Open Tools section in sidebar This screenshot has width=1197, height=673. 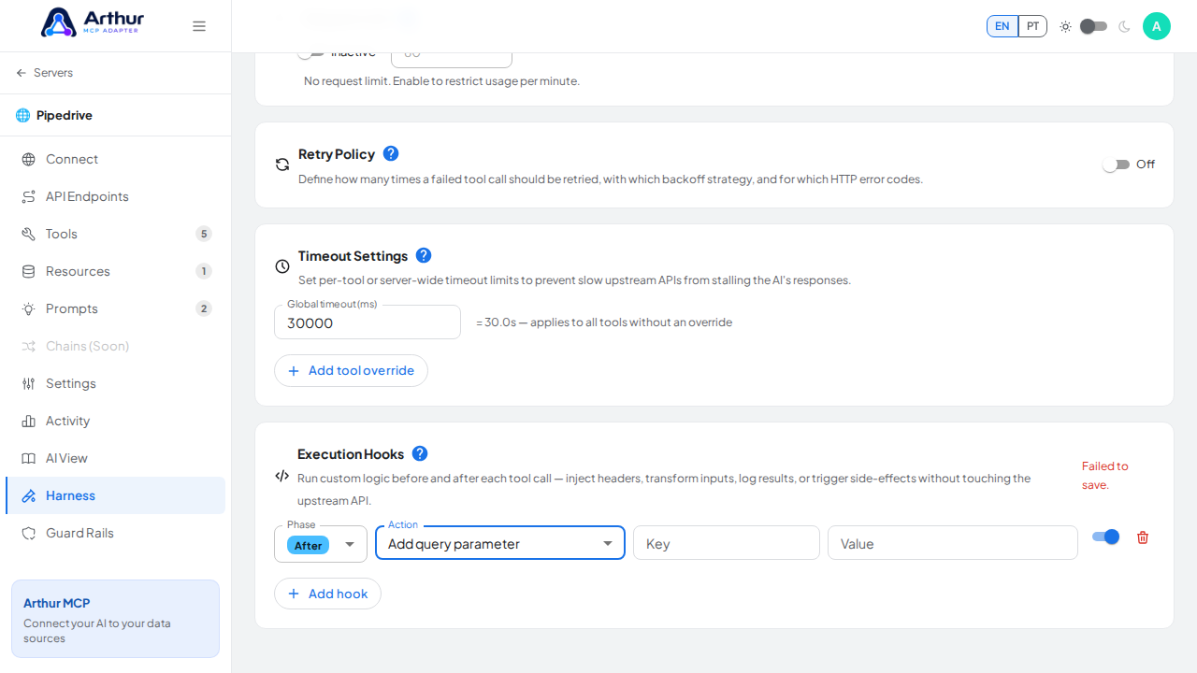point(115,234)
